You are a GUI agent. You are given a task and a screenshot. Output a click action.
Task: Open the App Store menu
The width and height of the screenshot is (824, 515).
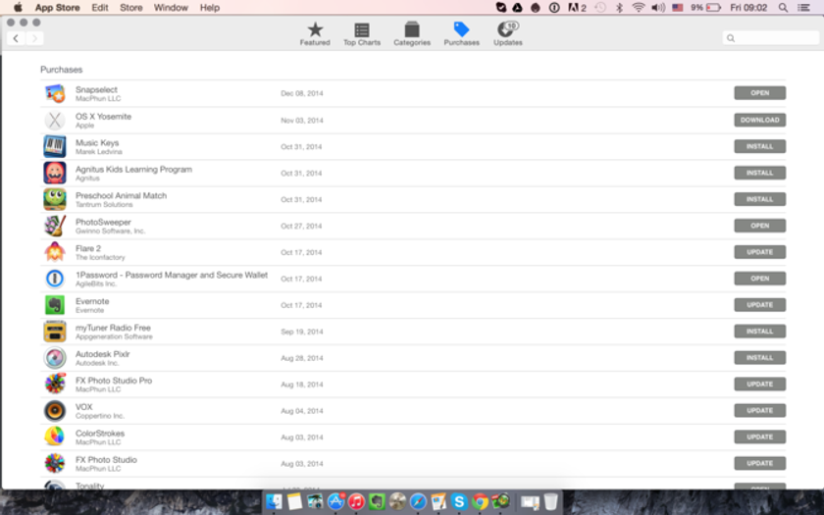tap(57, 8)
